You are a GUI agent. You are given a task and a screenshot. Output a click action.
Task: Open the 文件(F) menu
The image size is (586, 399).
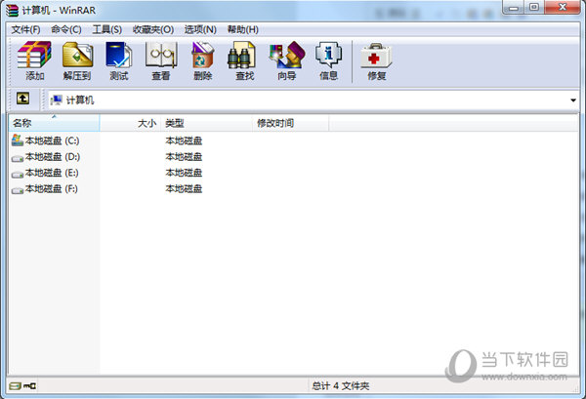tap(25, 29)
